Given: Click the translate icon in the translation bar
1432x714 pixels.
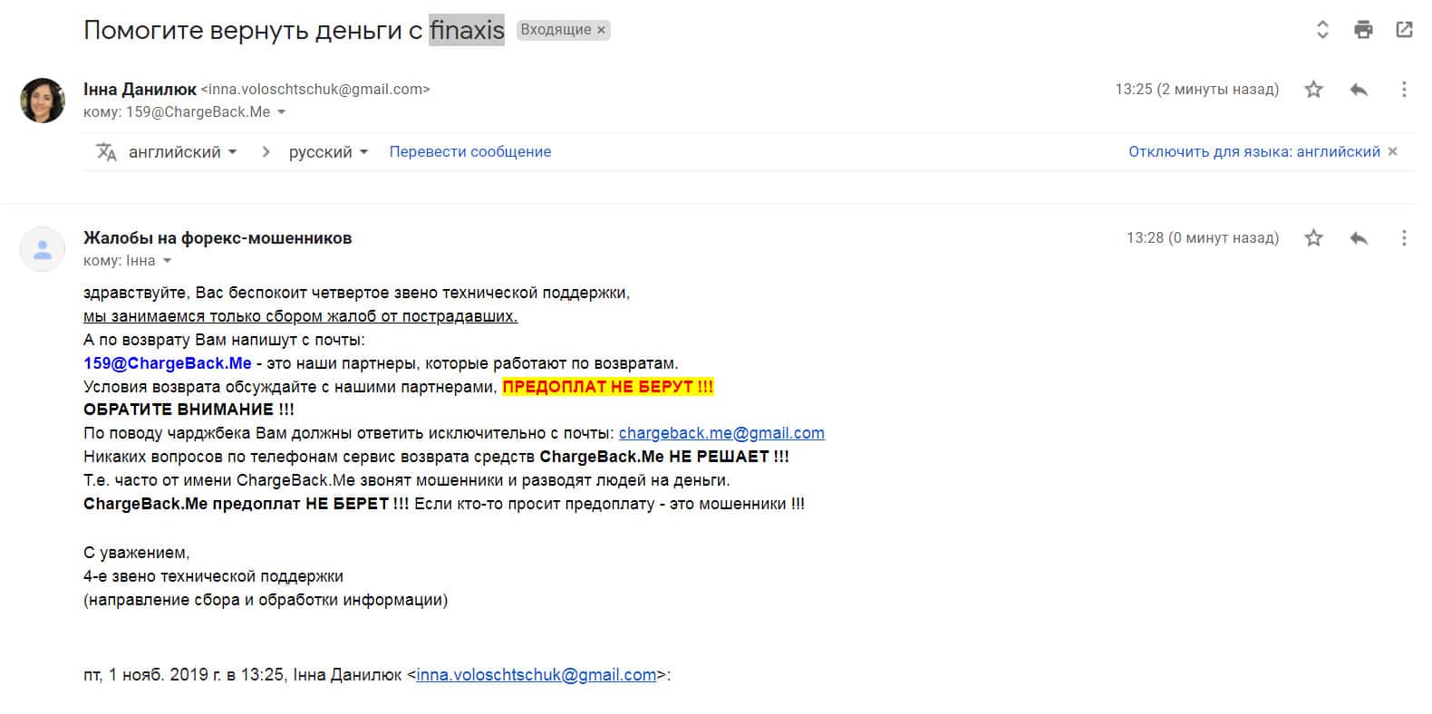Looking at the screenshot, I should click(106, 151).
